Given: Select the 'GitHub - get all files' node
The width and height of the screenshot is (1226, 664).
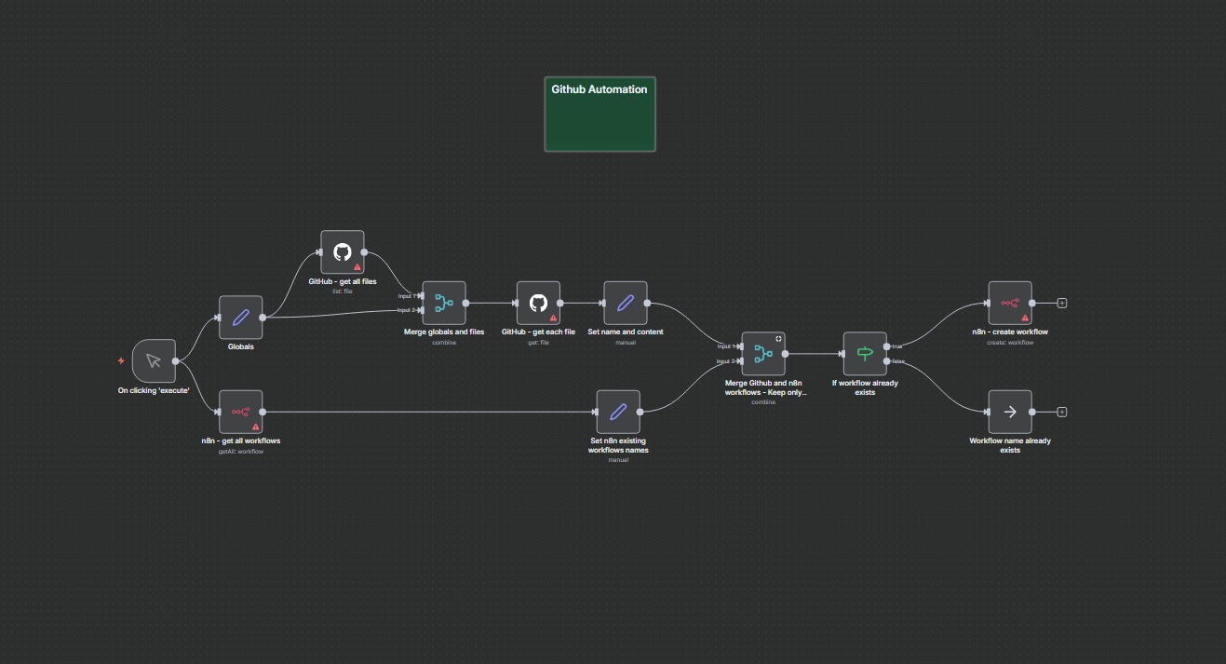Looking at the screenshot, I should point(343,252).
